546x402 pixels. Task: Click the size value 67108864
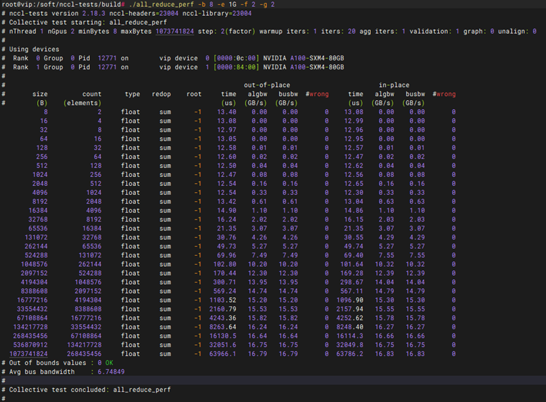(x=32, y=318)
